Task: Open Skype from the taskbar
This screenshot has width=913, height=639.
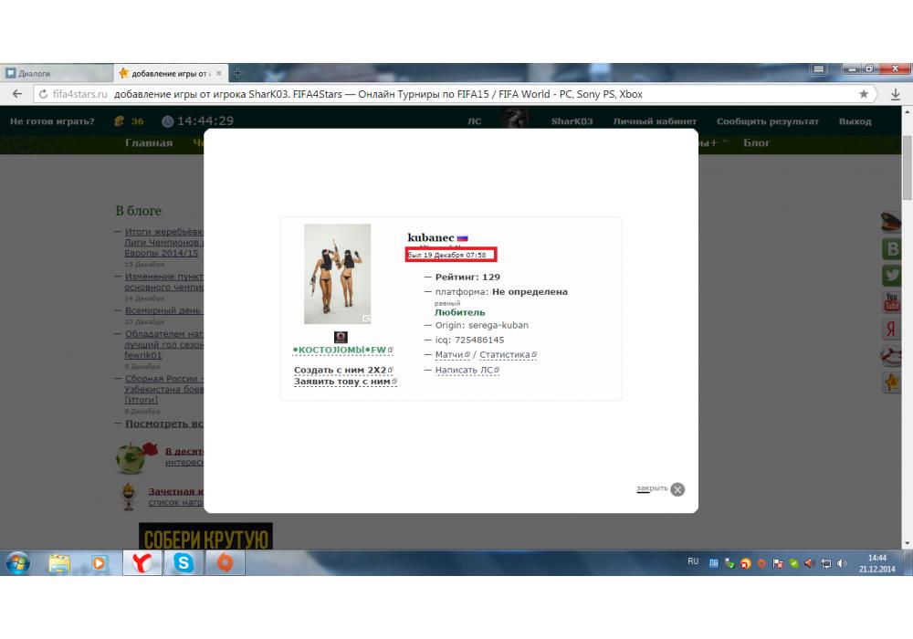Action: point(184,563)
